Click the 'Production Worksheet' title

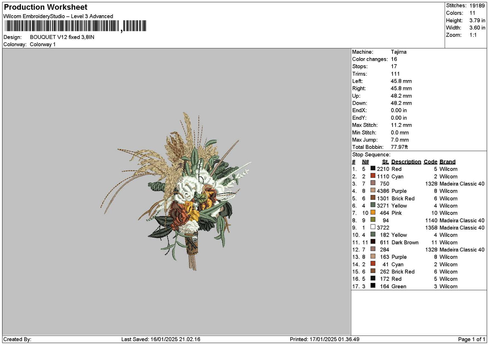[x=46, y=7]
